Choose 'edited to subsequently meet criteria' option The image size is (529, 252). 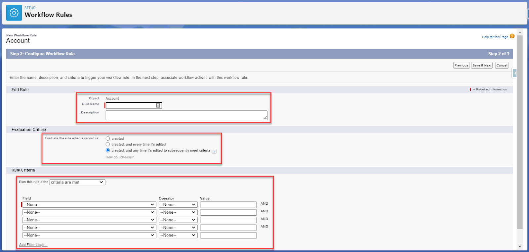[108, 150]
